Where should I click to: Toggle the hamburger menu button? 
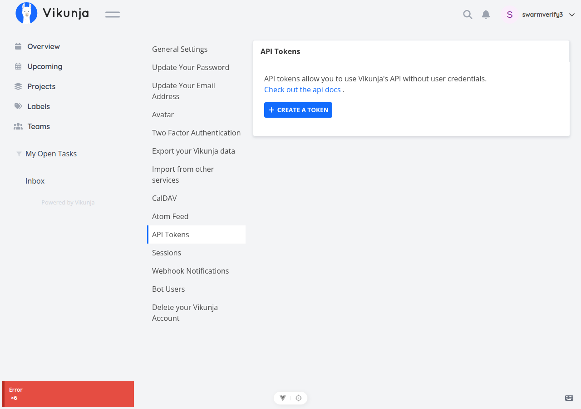(x=113, y=15)
